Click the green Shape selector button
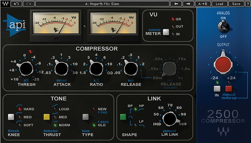The height and width of the screenshot is (143, 251). pyautogui.click(x=123, y=117)
